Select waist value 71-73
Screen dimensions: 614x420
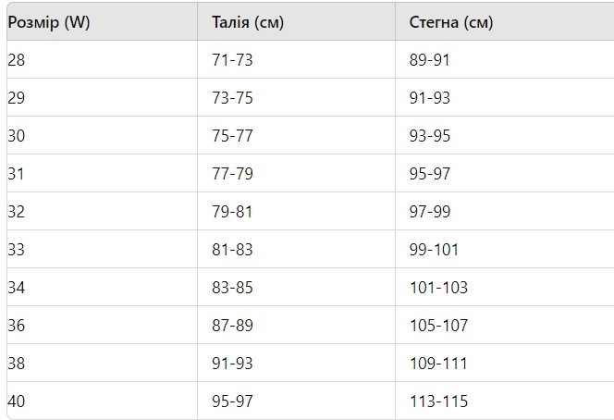click(232, 60)
